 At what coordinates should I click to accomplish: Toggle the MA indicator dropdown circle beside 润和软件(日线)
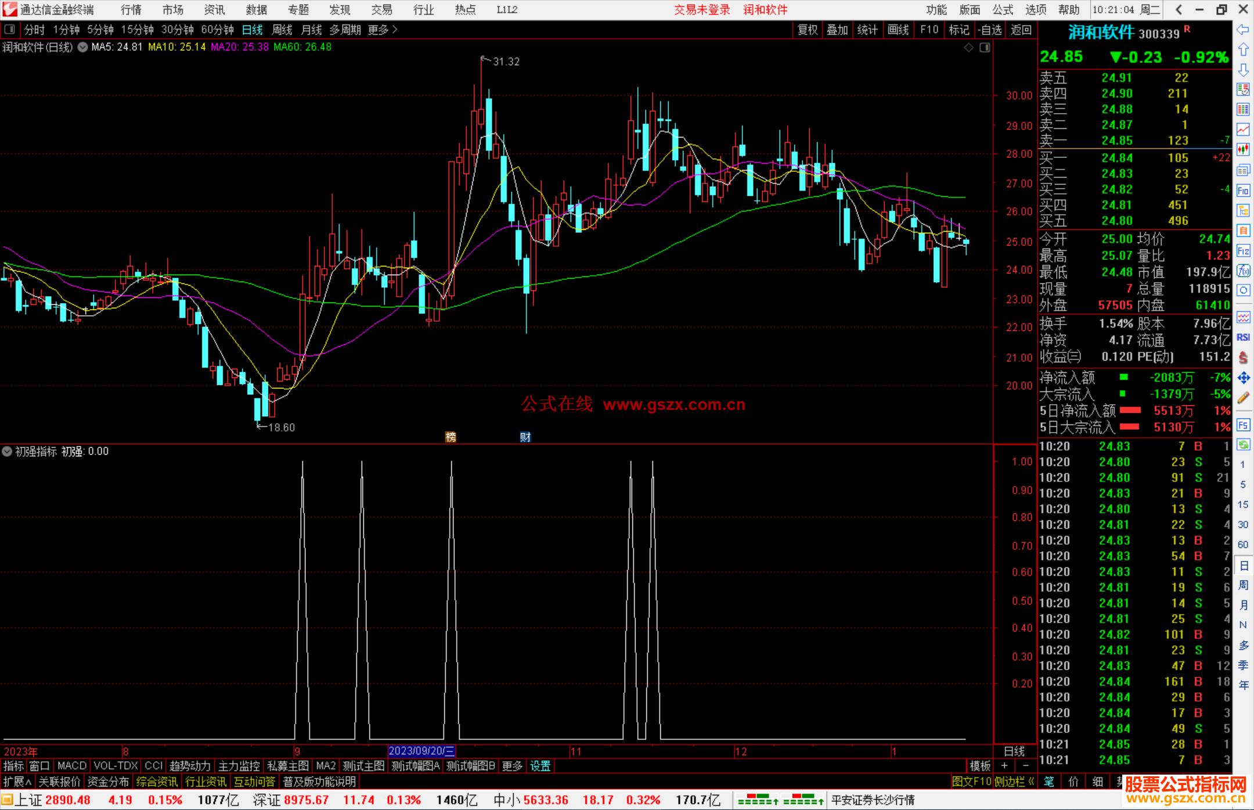pos(83,47)
